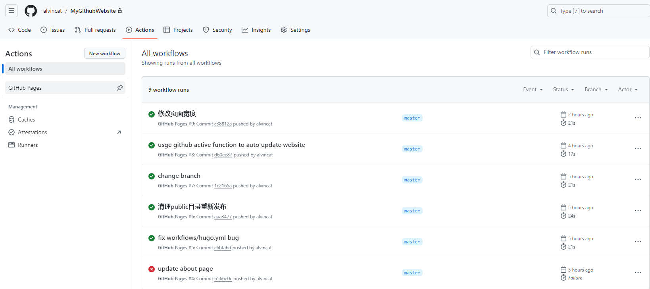Select Caches under Management
This screenshot has width=650, height=289.
point(26,119)
